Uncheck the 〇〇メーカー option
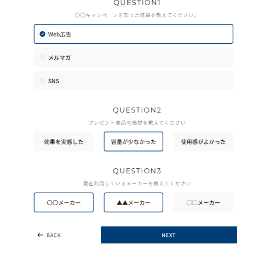276x253 pixels. tap(63, 202)
